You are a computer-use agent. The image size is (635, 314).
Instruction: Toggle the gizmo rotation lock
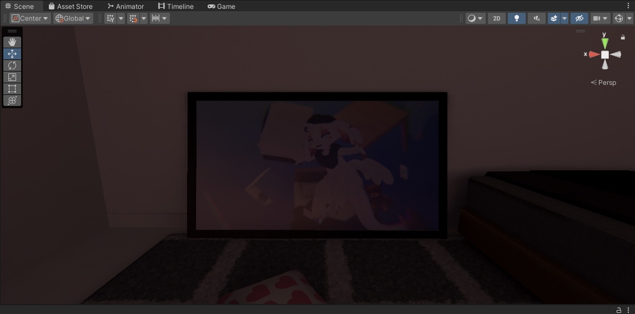(623, 37)
